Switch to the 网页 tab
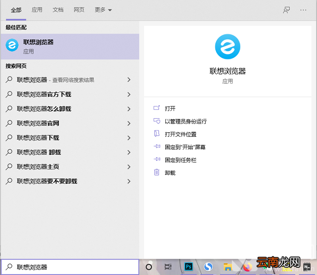This screenshot has width=317, height=275. point(79,10)
